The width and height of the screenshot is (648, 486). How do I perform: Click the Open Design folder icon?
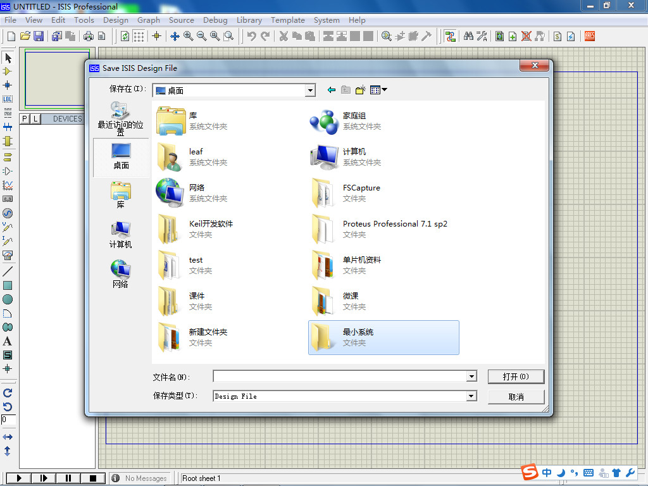pyautogui.click(x=25, y=36)
